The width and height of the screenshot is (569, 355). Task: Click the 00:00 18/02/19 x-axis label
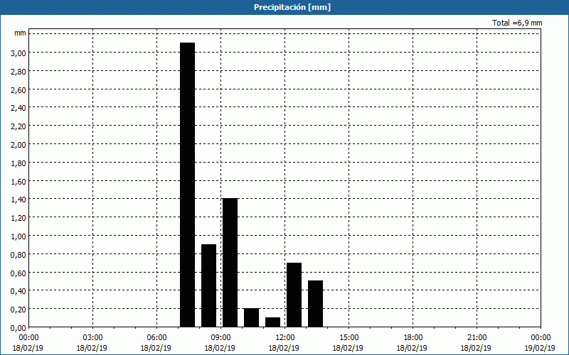[28, 343]
